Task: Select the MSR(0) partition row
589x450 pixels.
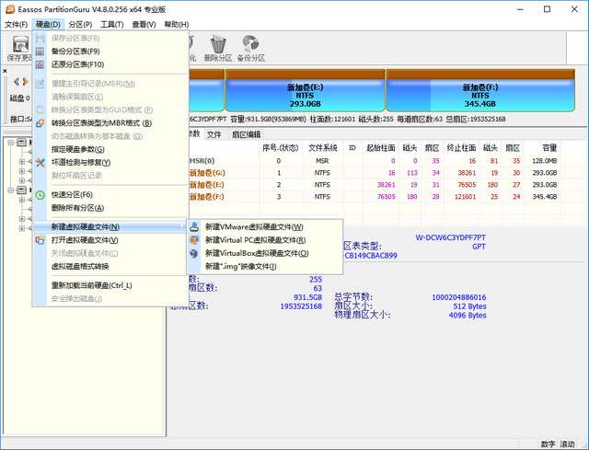Action: click(x=372, y=161)
